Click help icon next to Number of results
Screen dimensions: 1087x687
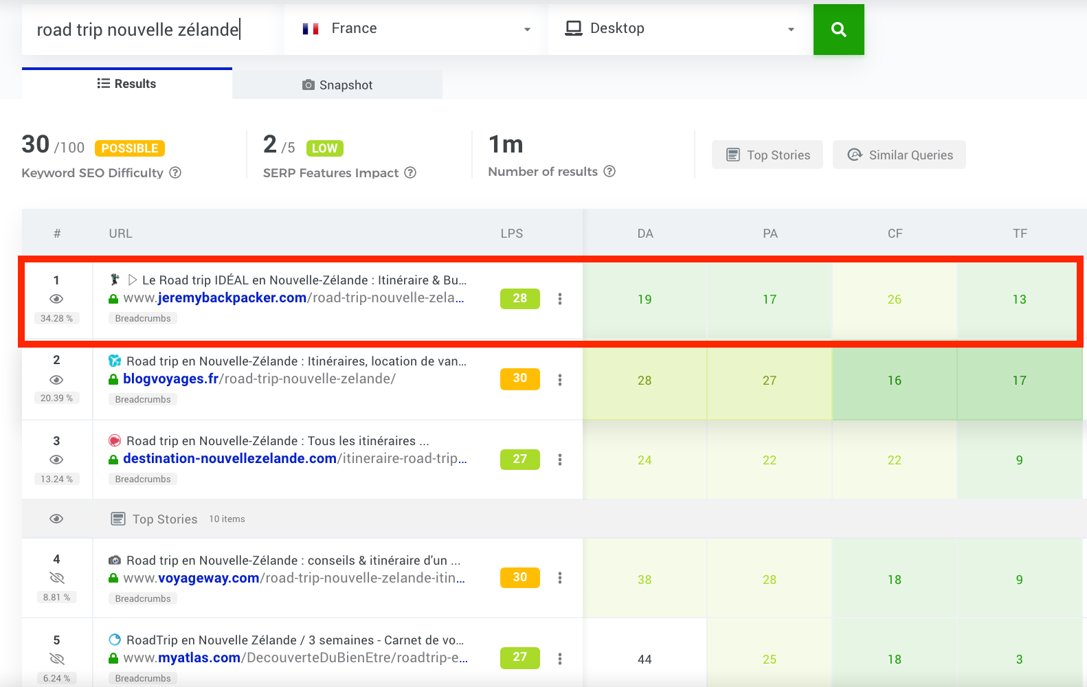point(609,171)
